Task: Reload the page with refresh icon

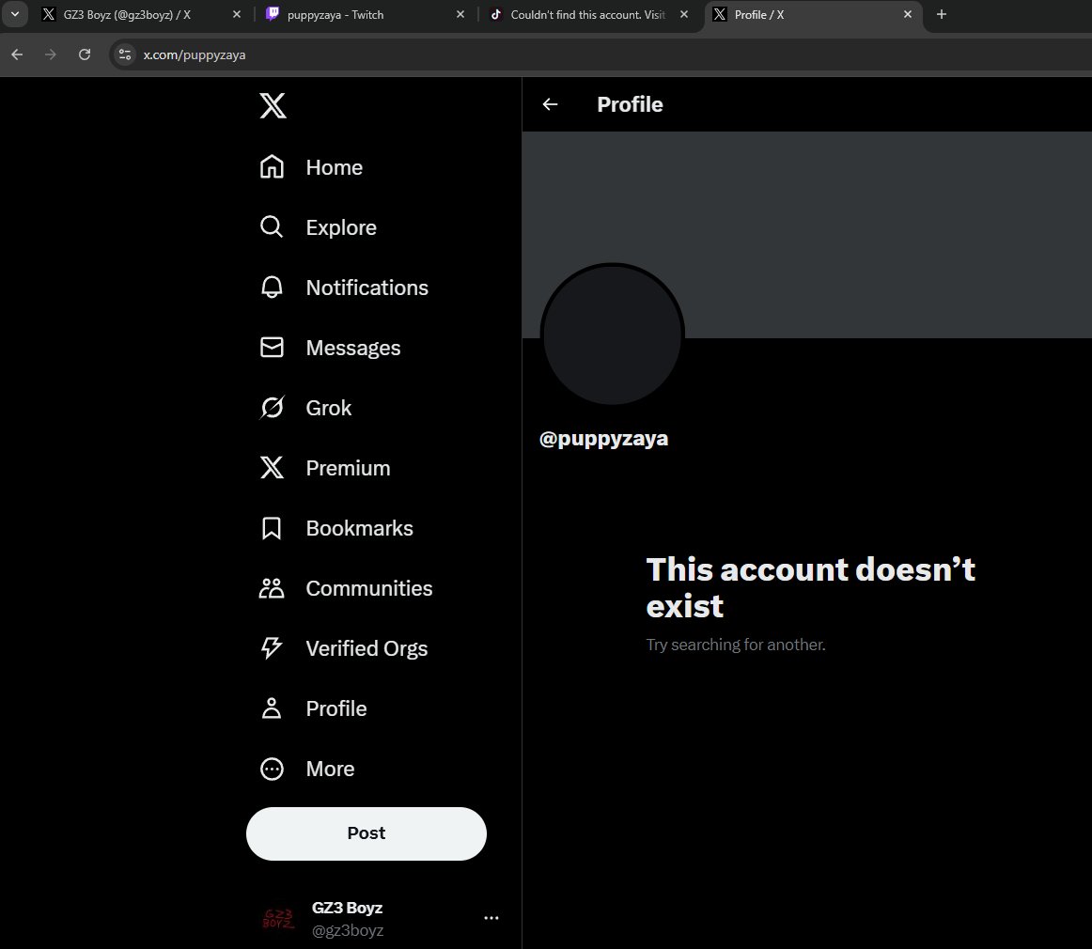Action: click(x=85, y=54)
